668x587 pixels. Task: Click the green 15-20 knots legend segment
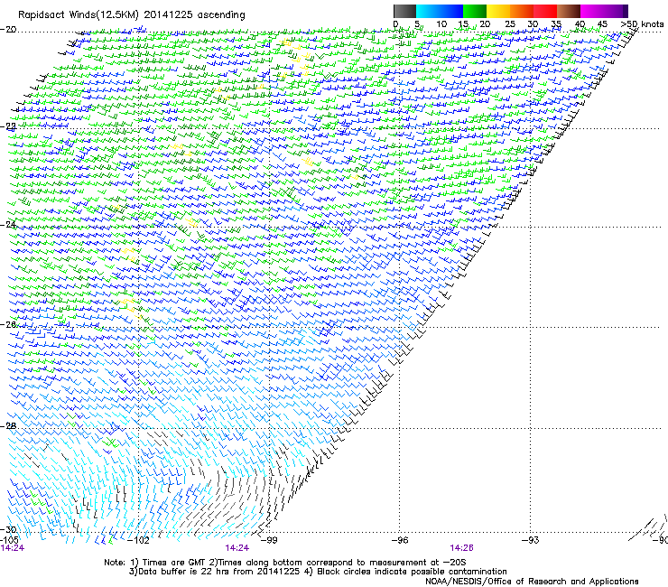[475, 11]
